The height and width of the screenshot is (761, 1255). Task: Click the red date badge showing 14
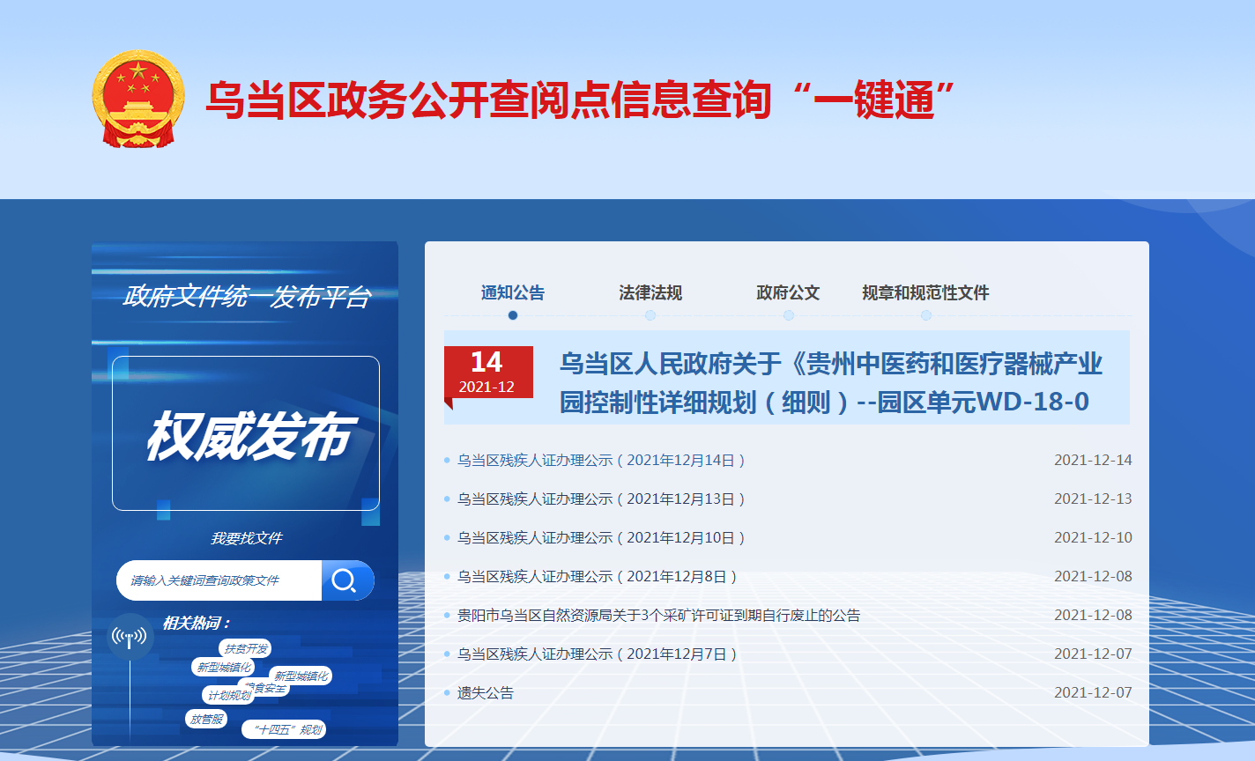pyautogui.click(x=488, y=373)
